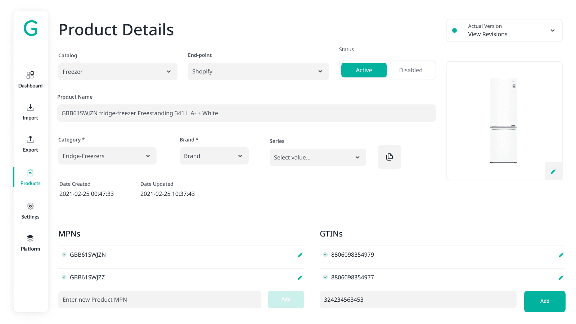The image size is (576, 324).
Task: Select Products in the navigation sidebar
Action: 30,177
